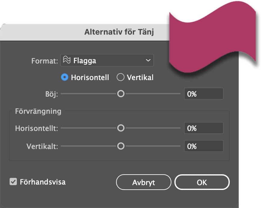Select the Horisontell radio button

click(65, 77)
